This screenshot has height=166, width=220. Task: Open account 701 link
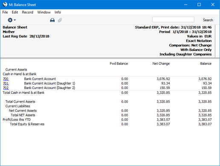6,83
